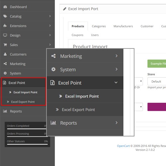
Task: Click the Reports chart icon in left sidebar
Action: coord(5,111)
